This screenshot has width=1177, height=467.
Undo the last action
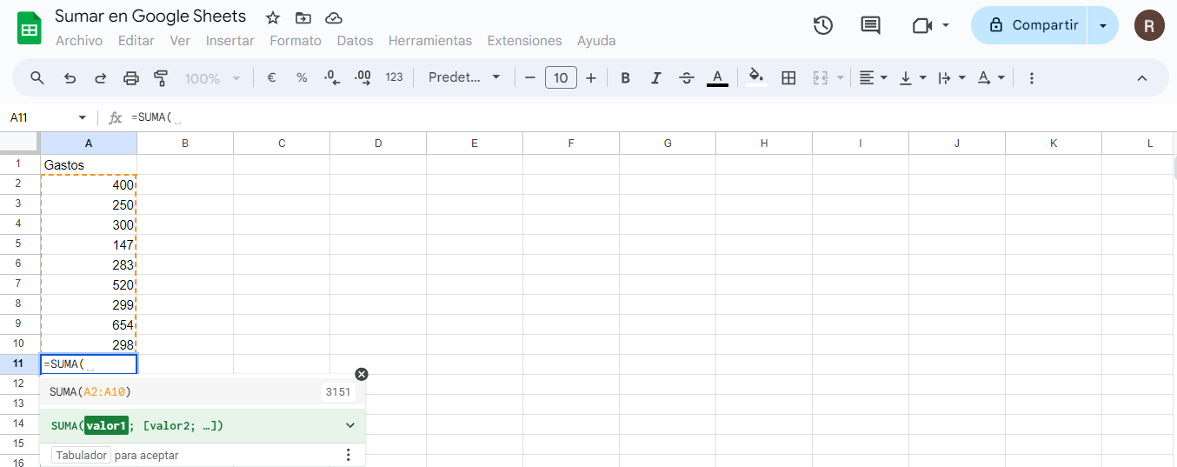pos(70,77)
